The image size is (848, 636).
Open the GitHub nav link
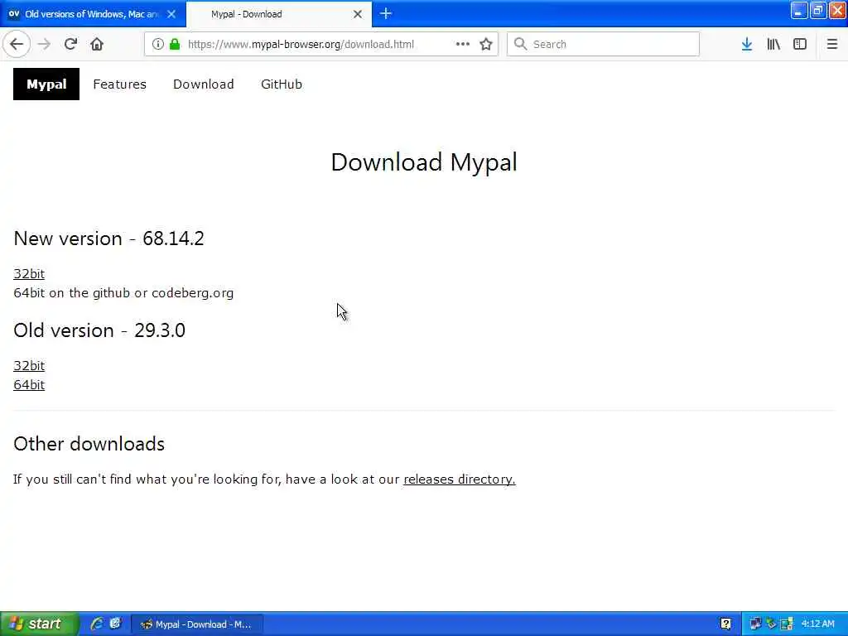[282, 84]
